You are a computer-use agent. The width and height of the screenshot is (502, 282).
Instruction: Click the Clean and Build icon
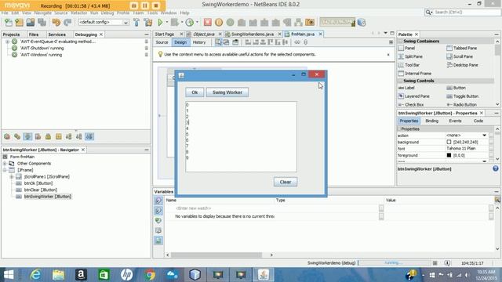point(148,23)
